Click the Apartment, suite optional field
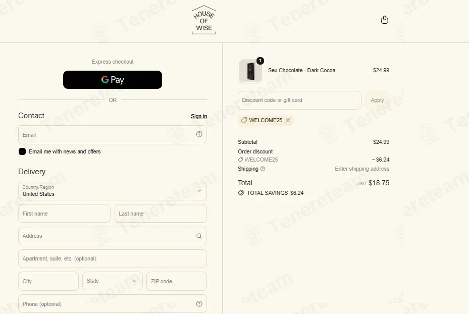 tap(113, 258)
